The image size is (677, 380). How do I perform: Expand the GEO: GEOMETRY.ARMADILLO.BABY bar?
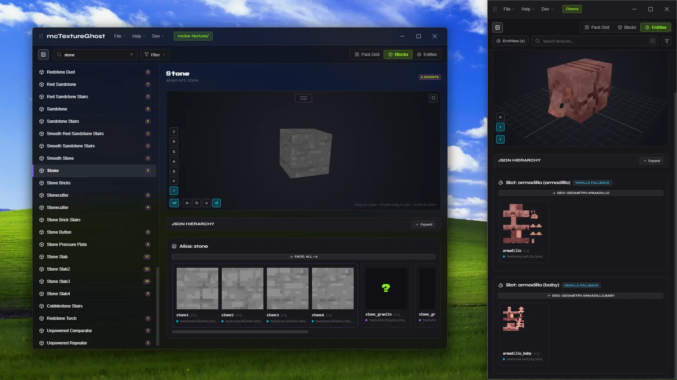581,296
